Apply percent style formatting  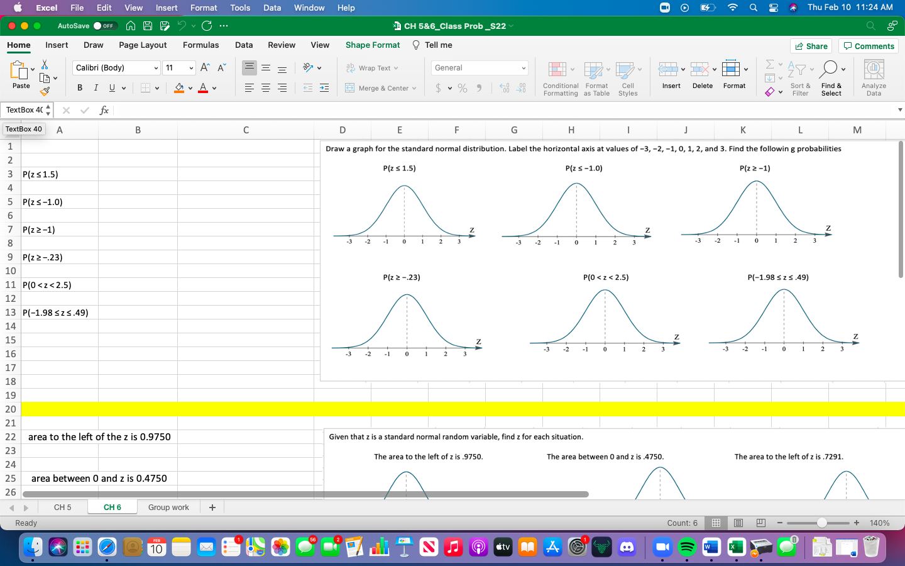tap(462, 88)
